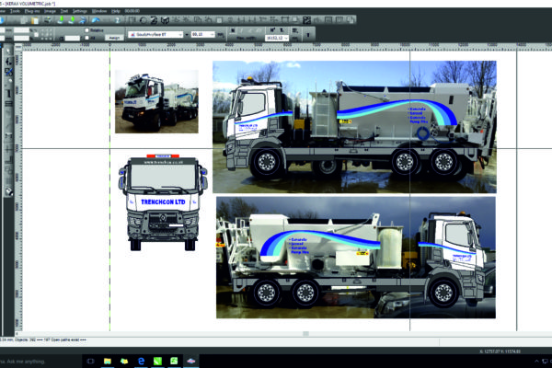Open the Text menu
The height and width of the screenshot is (368, 552).
tap(64, 11)
